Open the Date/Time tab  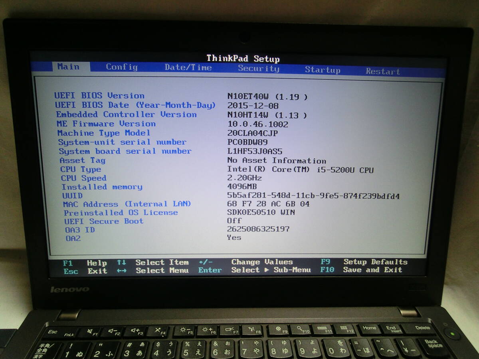[x=188, y=67]
